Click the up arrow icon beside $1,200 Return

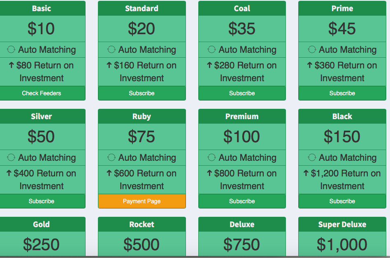coord(306,173)
